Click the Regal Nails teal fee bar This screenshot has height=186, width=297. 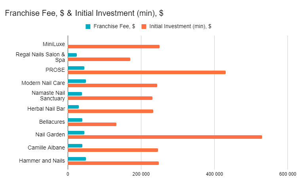(72, 55)
